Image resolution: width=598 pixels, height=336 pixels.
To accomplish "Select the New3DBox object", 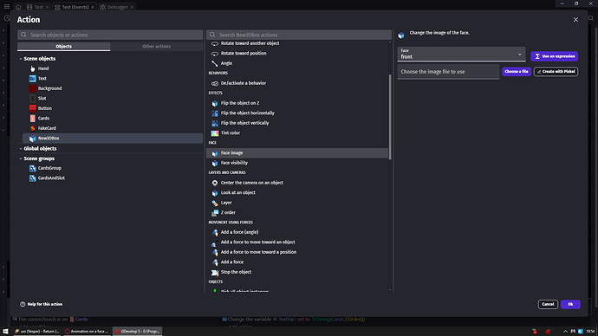I will point(112,139).
